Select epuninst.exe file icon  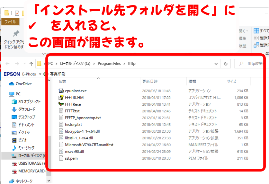pos(61,91)
